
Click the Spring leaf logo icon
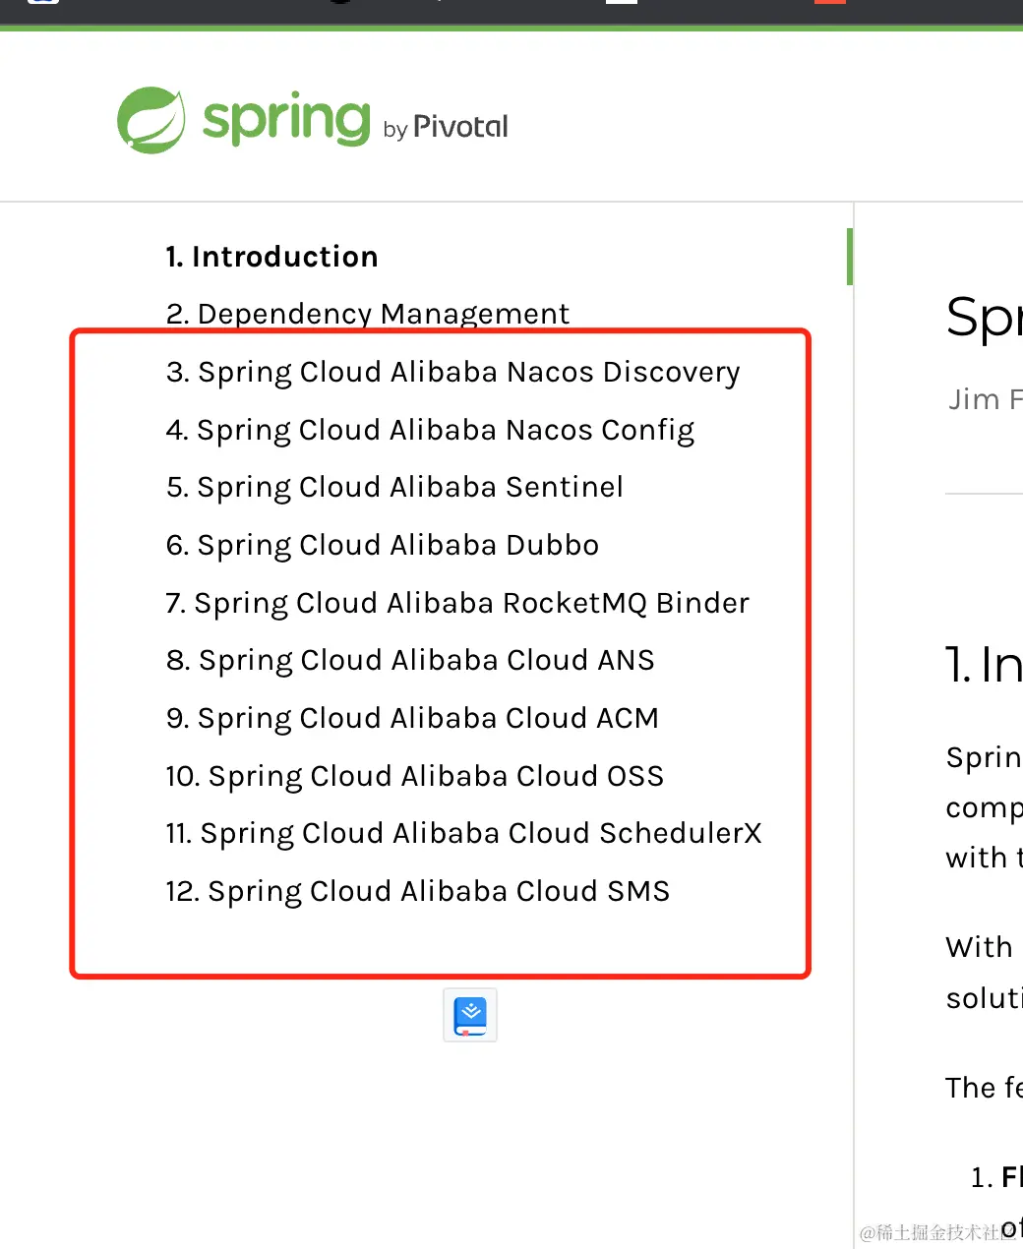point(151,120)
